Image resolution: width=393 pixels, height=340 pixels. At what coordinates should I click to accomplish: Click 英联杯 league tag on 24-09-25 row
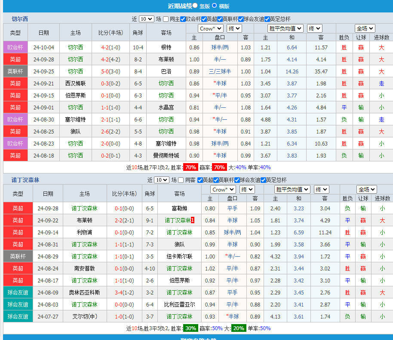[x=15, y=71]
